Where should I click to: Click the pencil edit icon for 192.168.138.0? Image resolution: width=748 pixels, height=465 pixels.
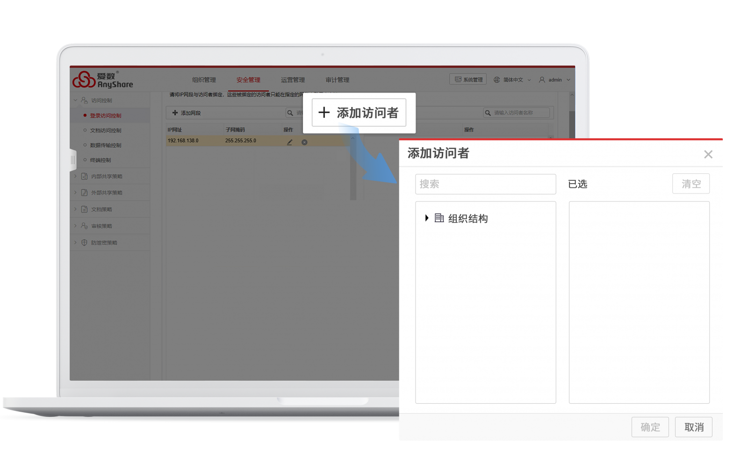289,142
